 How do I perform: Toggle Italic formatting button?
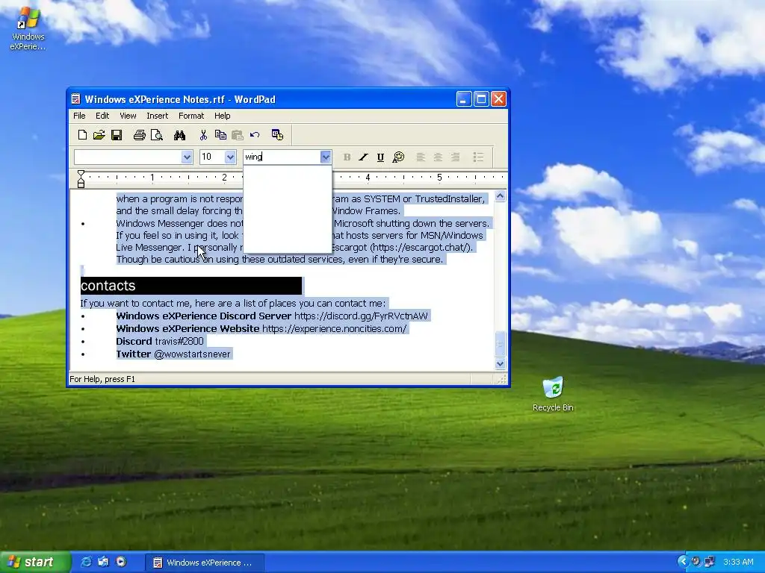tap(364, 157)
